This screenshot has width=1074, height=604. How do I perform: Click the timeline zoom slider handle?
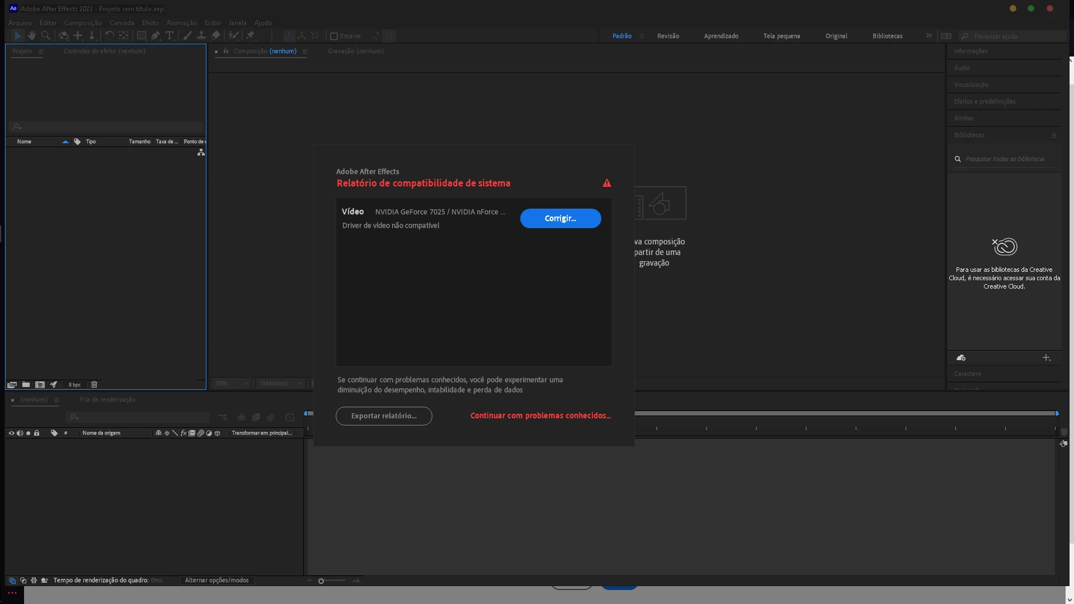[321, 581]
